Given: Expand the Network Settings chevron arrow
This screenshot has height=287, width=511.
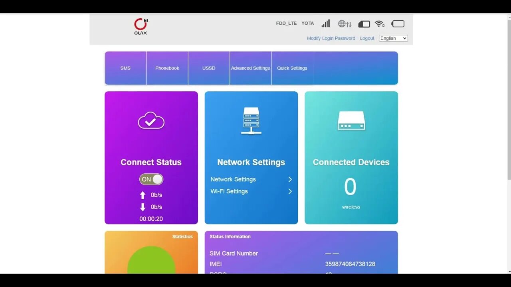Looking at the screenshot, I should (x=290, y=179).
